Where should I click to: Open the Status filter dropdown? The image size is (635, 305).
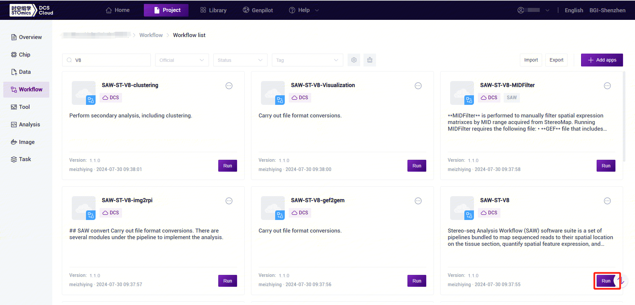click(x=240, y=60)
